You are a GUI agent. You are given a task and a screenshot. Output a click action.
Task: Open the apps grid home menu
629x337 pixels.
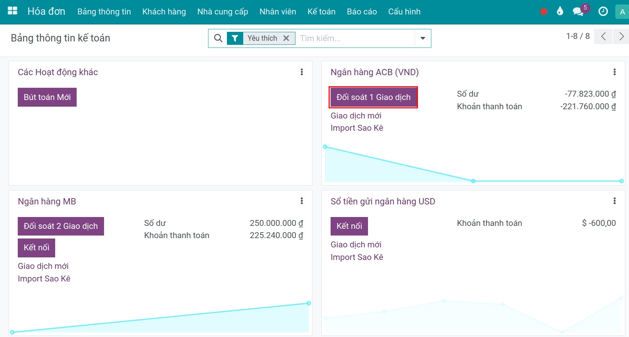tap(13, 11)
